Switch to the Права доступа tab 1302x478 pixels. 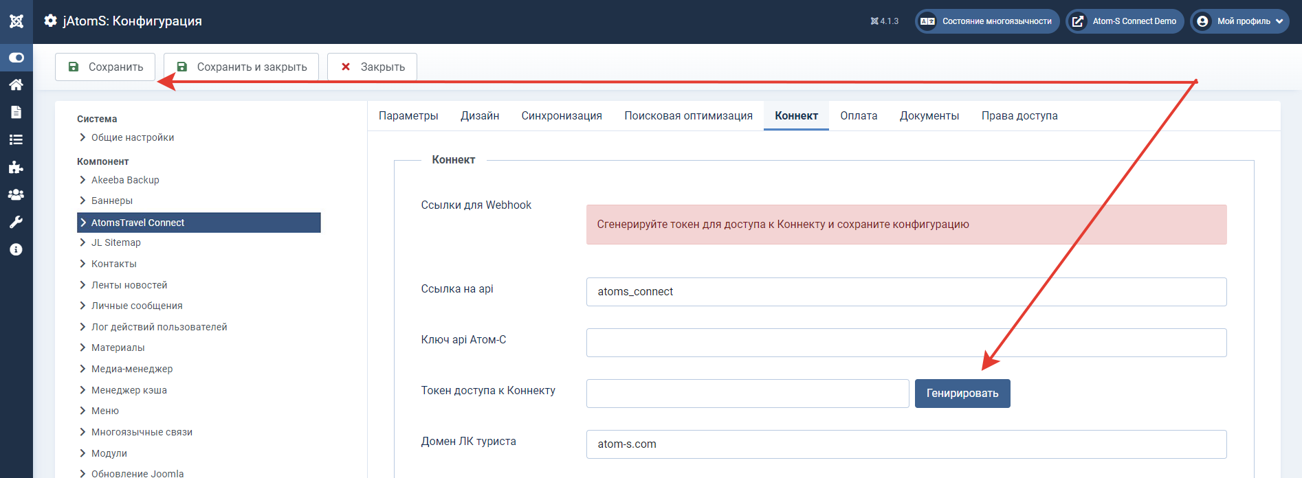point(1019,115)
